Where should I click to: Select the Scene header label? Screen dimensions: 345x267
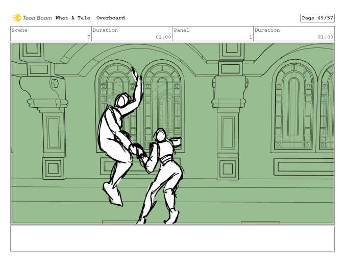coord(20,30)
